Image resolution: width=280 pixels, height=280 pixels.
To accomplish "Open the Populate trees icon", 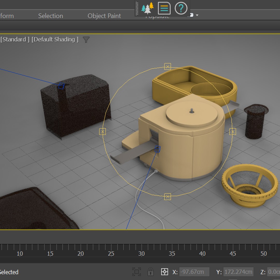I will click(x=148, y=8).
